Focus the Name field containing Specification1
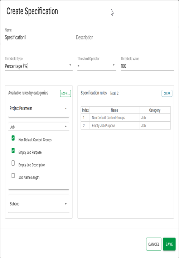179x258 pixels. coord(39,38)
